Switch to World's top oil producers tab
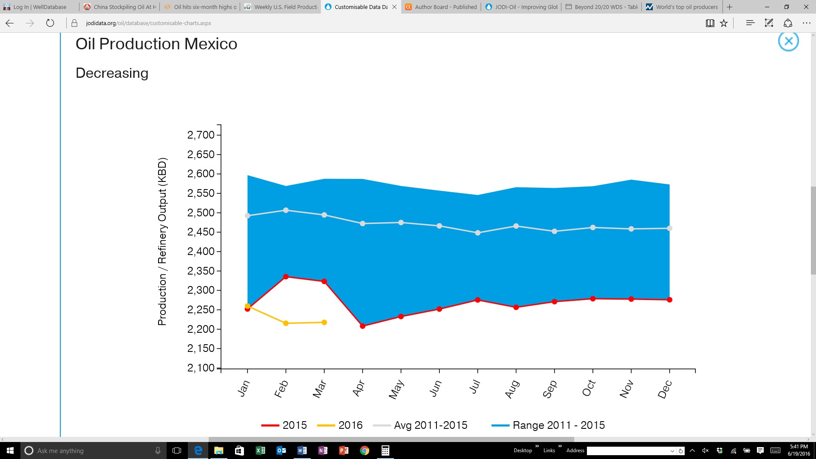This screenshot has height=459, width=816. point(682,7)
